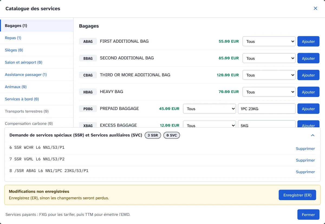
Task: Open passenger dropdown for HEAVY BAG
Action: (x=269, y=92)
